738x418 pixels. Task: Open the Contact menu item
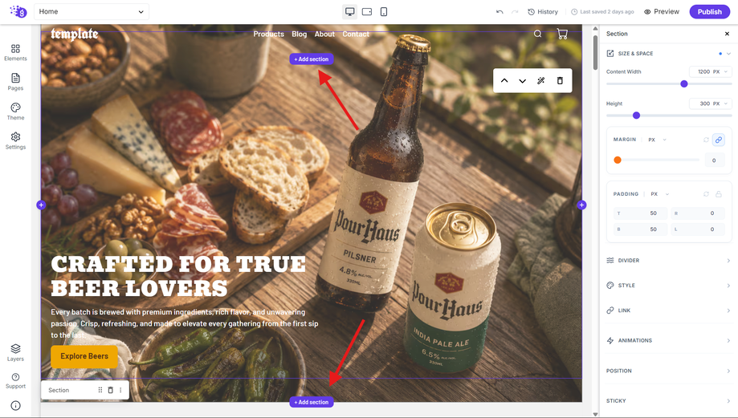click(356, 34)
